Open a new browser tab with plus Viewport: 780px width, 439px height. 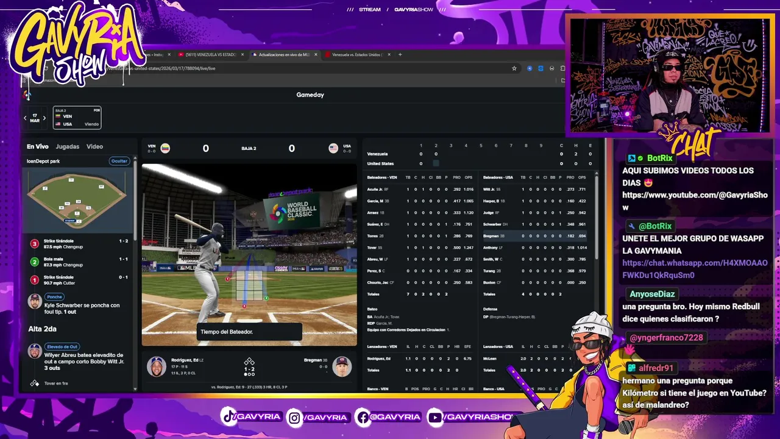400,54
